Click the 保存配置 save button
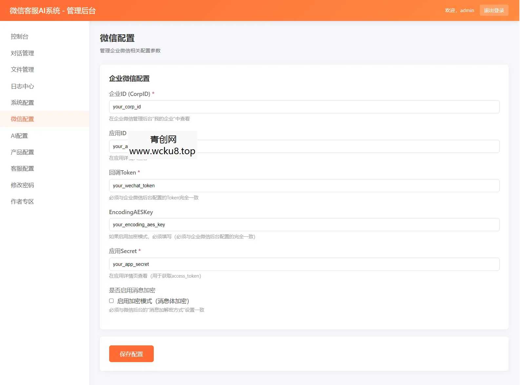520x385 pixels. coord(131,354)
